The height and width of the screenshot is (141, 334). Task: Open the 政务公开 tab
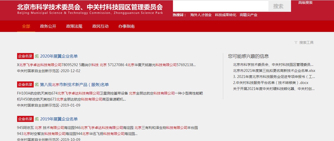tap(48, 26)
